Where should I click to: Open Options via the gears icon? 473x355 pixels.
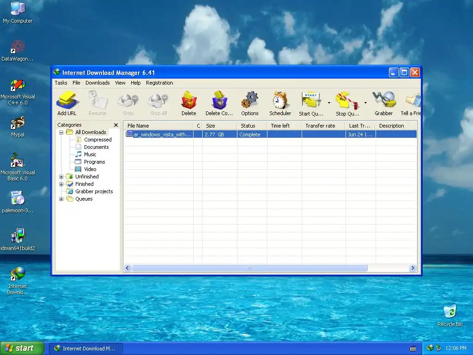(x=250, y=100)
